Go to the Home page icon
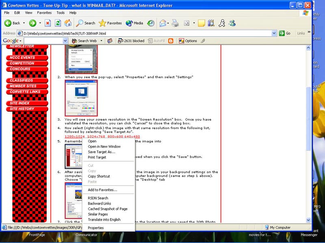Image resolution: width=325 pixels, height=243 pixels. tap(68, 23)
